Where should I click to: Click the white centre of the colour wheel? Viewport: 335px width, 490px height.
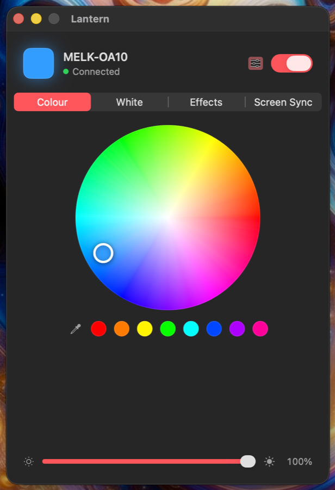pos(168,217)
